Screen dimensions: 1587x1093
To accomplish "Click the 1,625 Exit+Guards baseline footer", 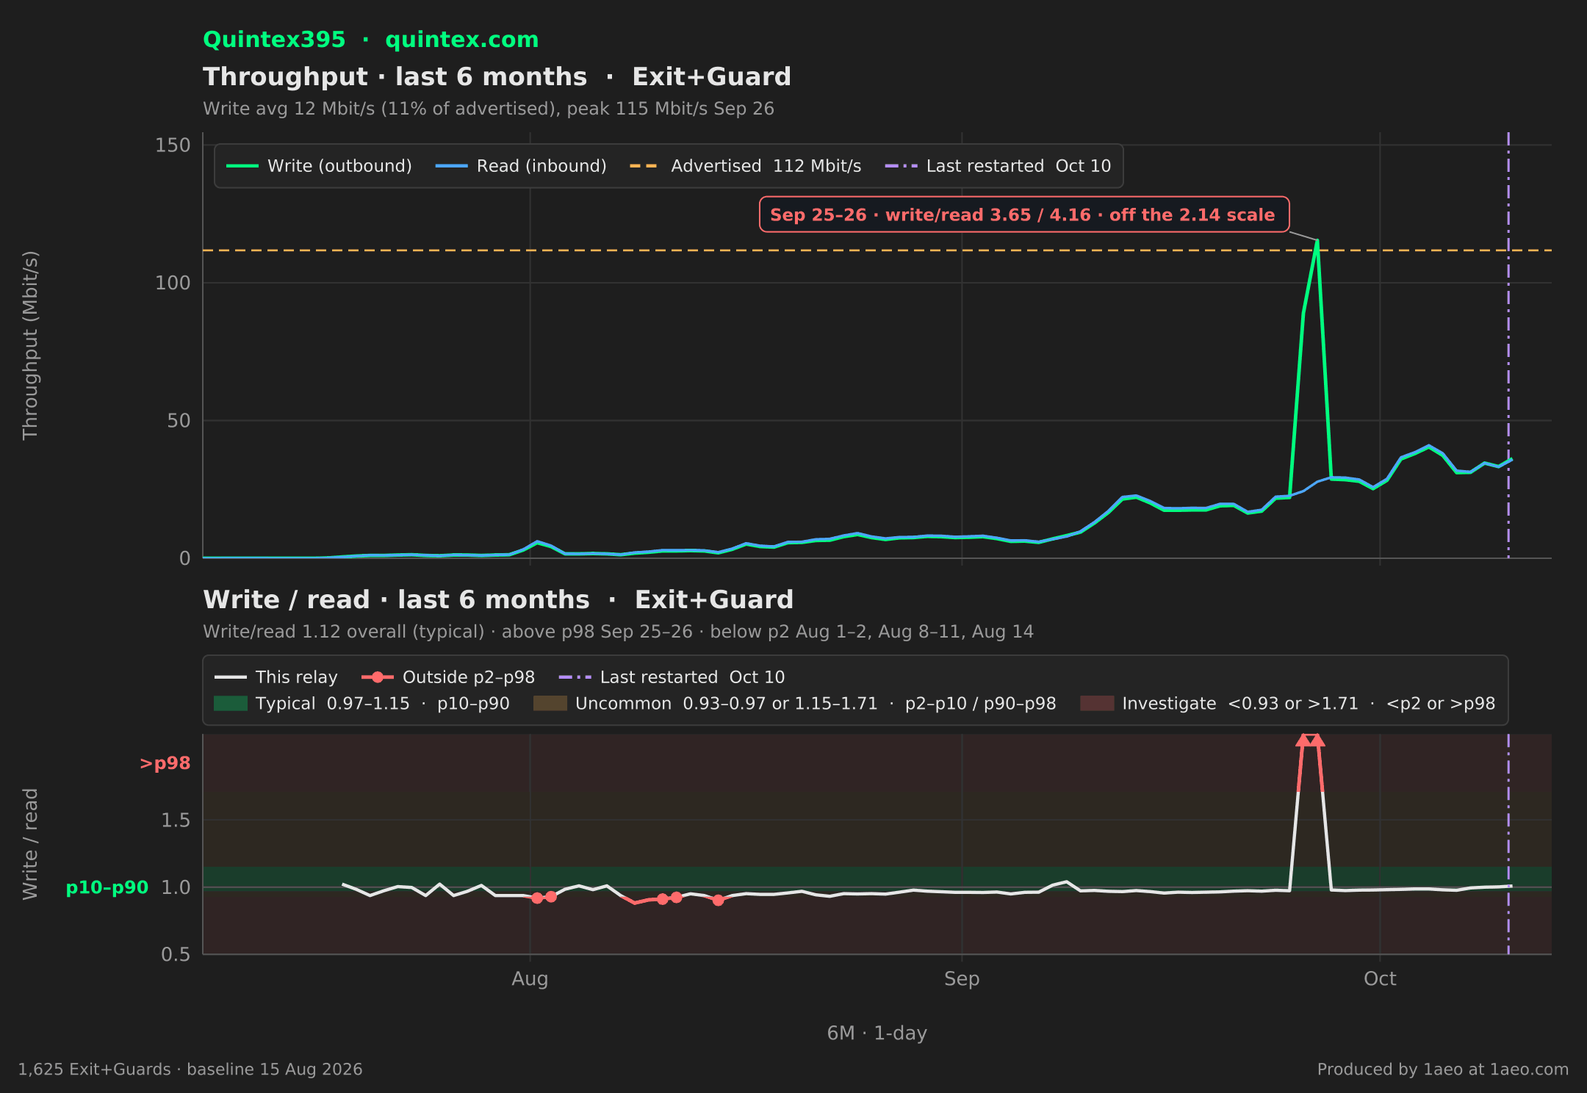I will 190,1069.
